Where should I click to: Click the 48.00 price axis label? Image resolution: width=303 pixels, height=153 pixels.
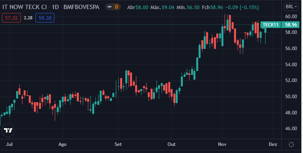[291, 112]
